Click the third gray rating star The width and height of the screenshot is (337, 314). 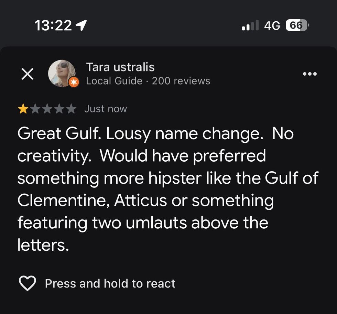47,109
